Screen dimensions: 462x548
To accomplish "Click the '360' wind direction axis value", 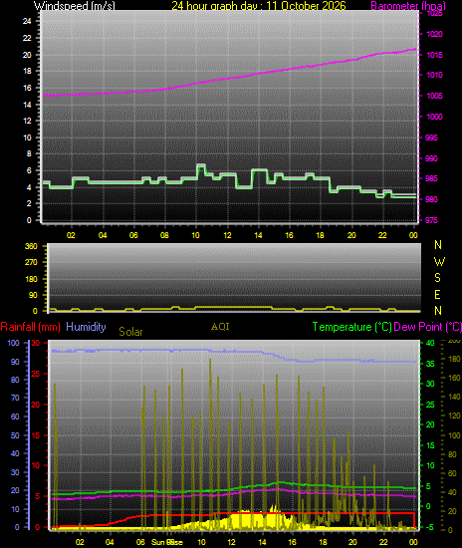I will 31,246.
